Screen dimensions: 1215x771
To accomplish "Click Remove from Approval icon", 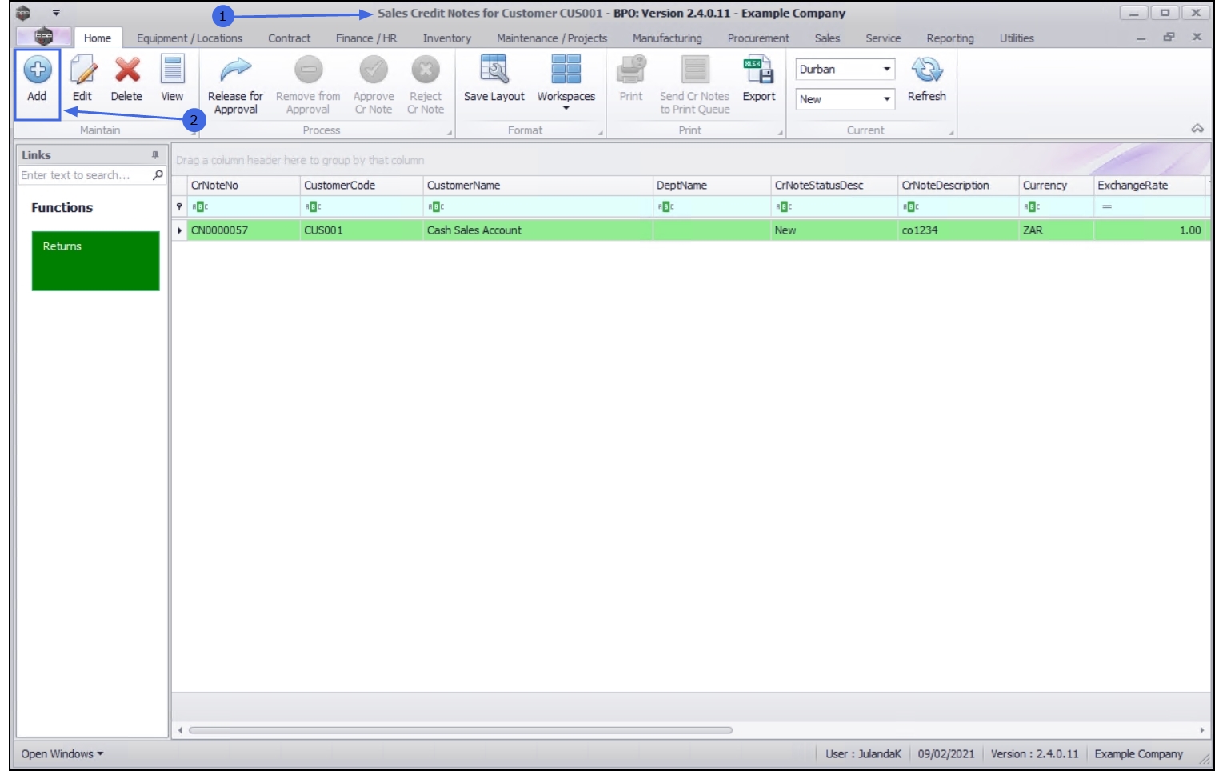I will (308, 70).
